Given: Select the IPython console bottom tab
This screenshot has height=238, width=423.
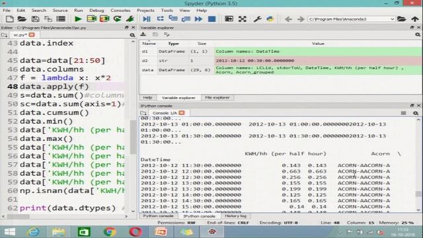Looking at the screenshot, I should pos(199,216).
